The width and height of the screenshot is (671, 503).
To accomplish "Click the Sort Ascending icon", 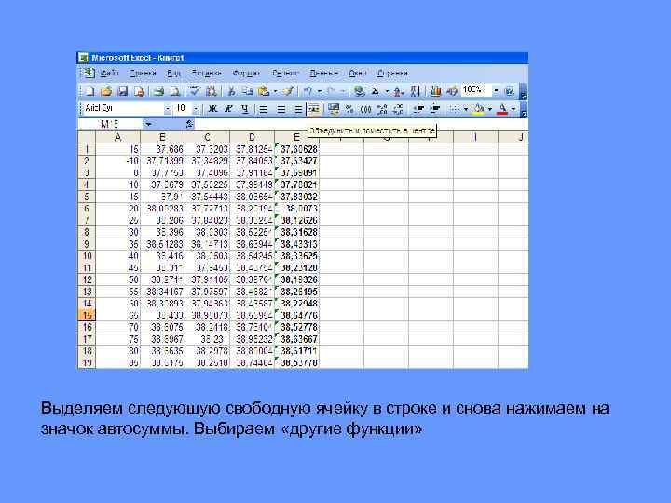I will (398, 90).
